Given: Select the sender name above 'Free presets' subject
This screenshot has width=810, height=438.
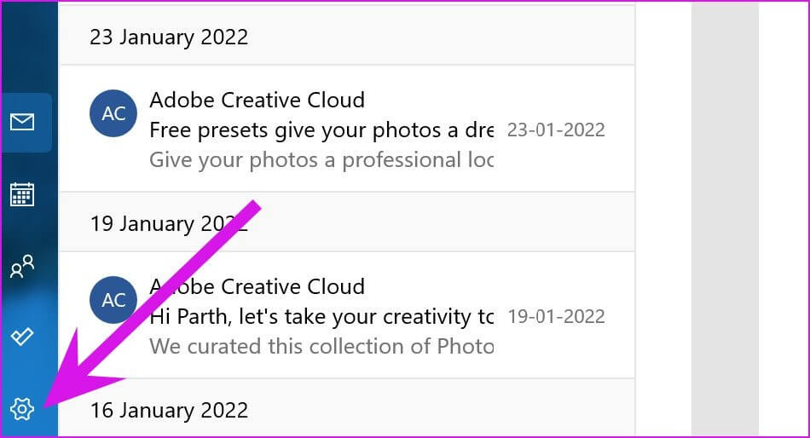Looking at the screenshot, I should point(257,100).
